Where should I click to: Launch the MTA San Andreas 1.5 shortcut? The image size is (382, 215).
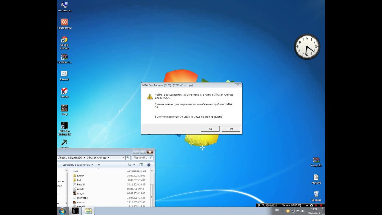click(64, 129)
